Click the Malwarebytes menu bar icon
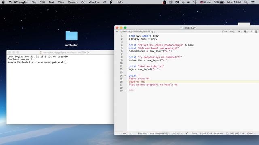Viewport: 259px width, 145px height. [x=177, y=2]
